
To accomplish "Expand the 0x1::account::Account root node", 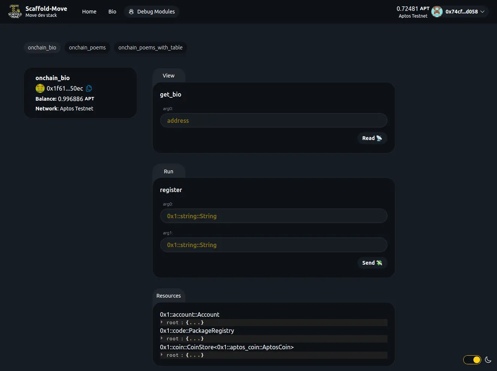I will (162, 322).
